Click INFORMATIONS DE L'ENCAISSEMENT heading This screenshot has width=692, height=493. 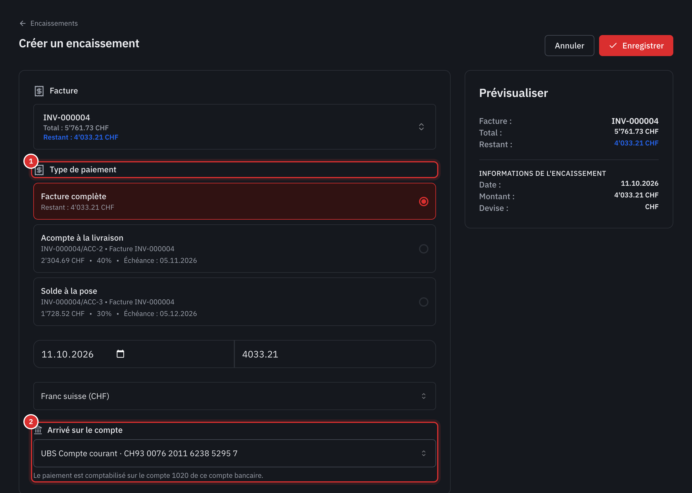(x=542, y=173)
